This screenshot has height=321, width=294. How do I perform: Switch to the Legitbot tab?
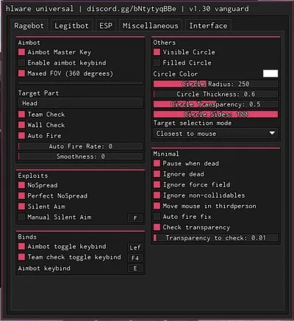71,26
